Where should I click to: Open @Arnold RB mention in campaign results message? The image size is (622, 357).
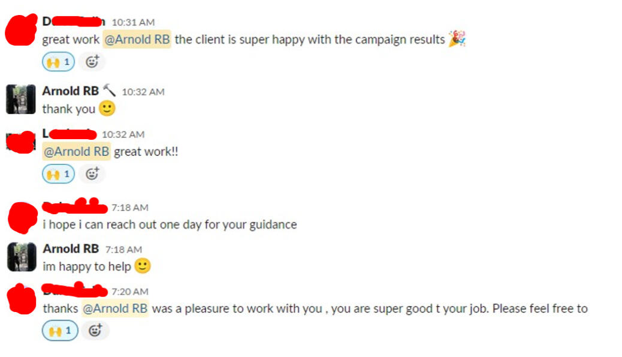(x=137, y=40)
